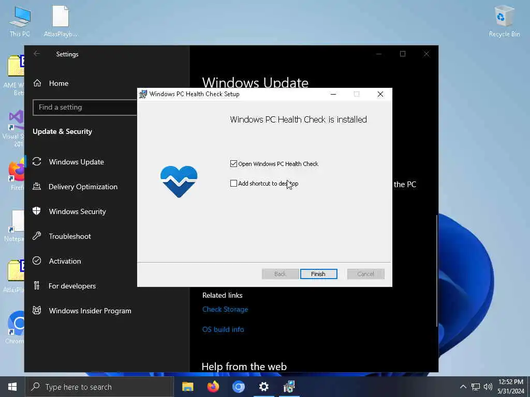The height and width of the screenshot is (397, 530).
Task: Click the setup installer icon in title bar
Action: 143,94
